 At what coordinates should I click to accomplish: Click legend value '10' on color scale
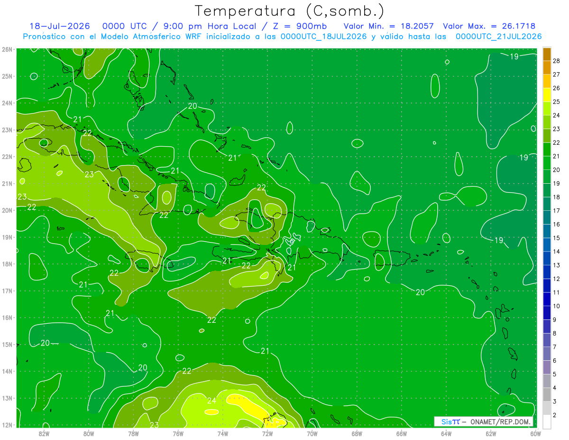point(556,306)
